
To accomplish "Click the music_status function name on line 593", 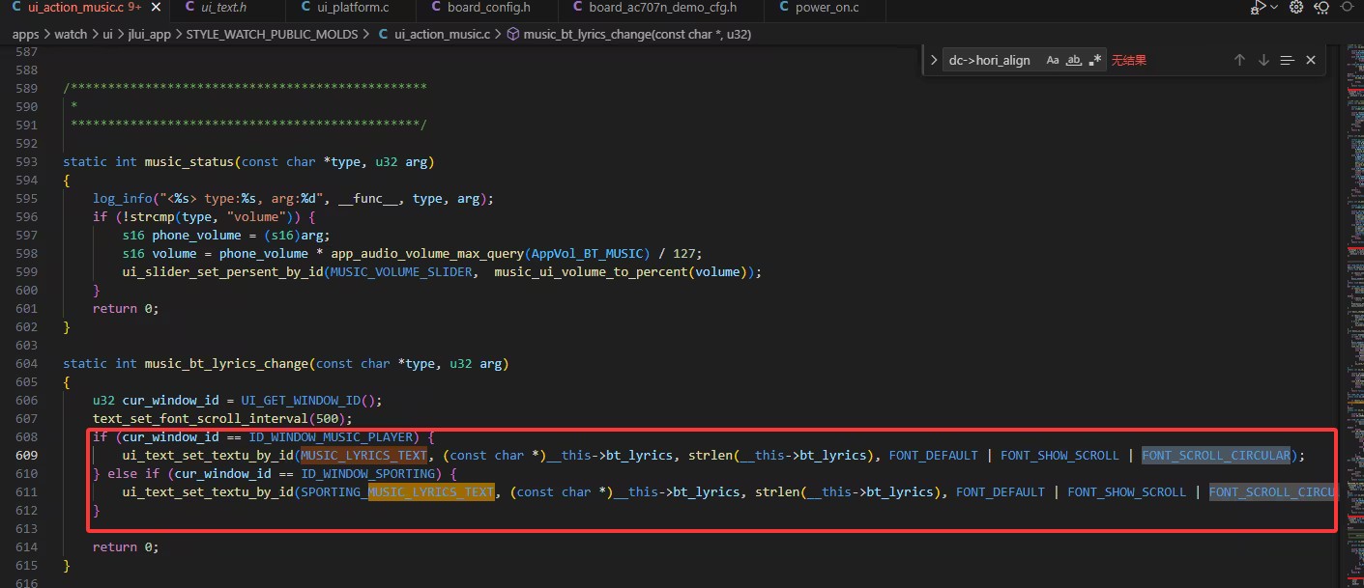I will (x=189, y=161).
